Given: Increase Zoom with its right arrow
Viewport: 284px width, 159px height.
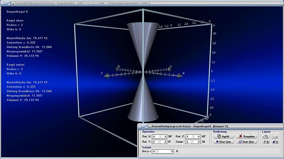Looking at the screenshot, I should (x=199, y=142).
